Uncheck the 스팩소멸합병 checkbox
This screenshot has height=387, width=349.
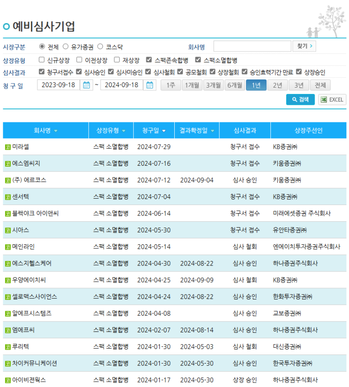pos(198,60)
